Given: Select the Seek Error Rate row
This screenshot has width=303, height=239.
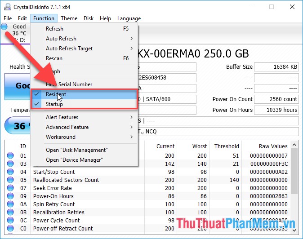Looking at the screenshot, I should click(x=147, y=188).
